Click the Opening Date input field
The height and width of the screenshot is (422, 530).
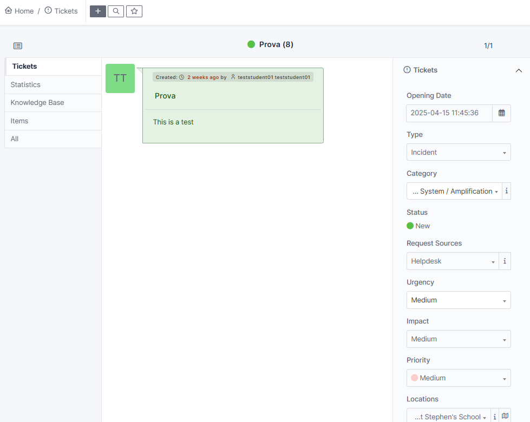coord(449,113)
